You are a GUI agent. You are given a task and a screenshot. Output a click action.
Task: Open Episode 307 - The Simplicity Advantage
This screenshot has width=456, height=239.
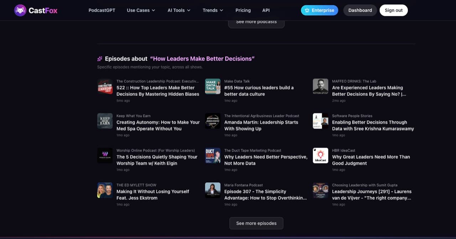[x=265, y=194]
